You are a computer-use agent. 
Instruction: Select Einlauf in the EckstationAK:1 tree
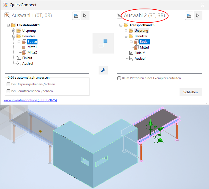pyautogui.click(x=27, y=58)
